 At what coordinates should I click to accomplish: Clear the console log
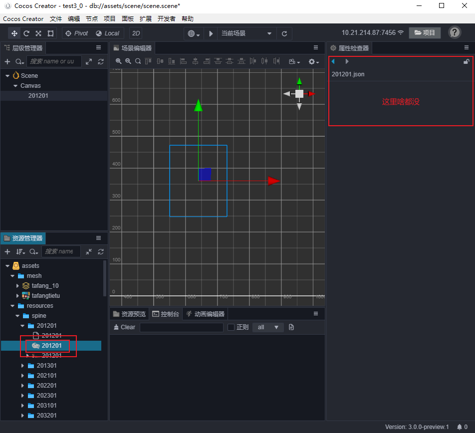(x=125, y=327)
